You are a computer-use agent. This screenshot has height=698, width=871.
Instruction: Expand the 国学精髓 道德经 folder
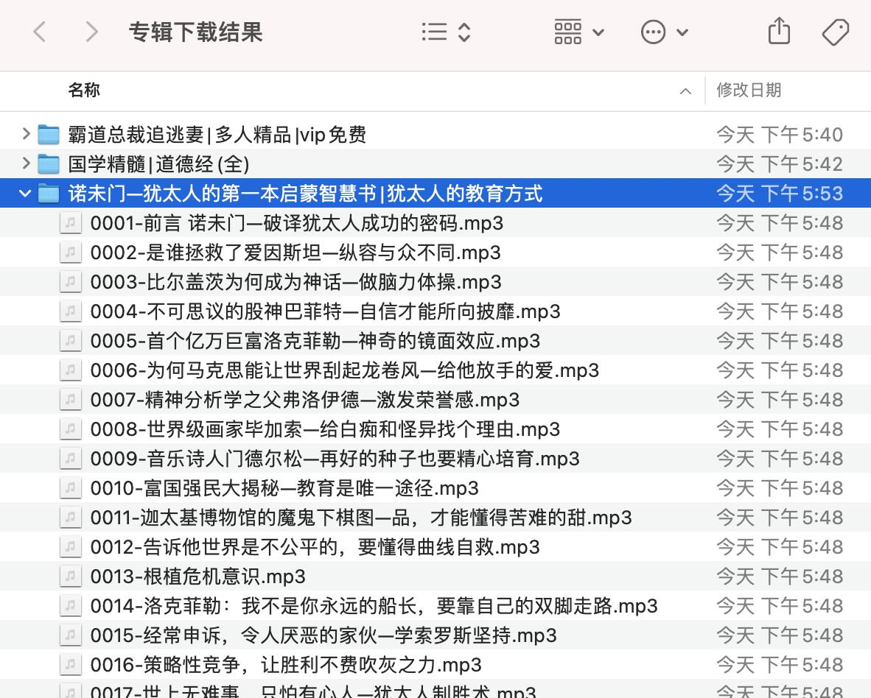pos(26,163)
